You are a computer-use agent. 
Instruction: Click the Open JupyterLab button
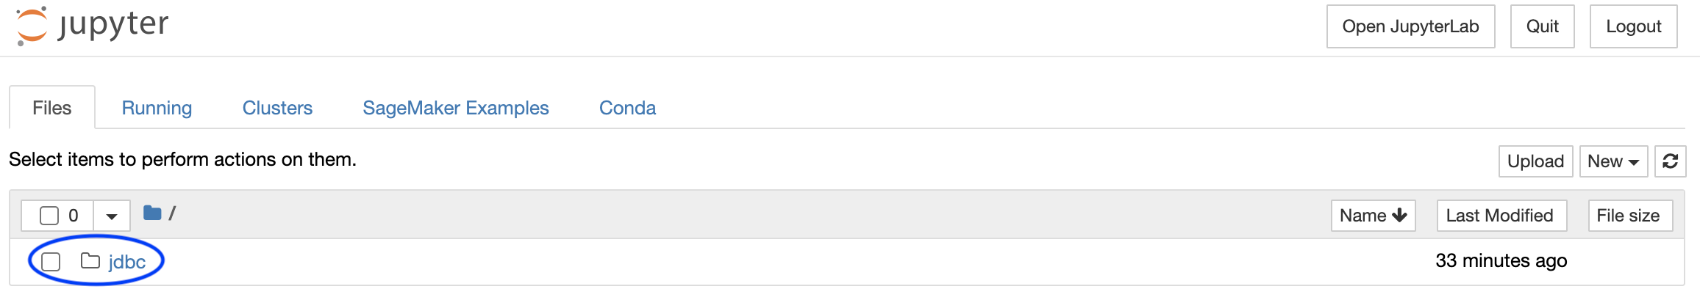(x=1410, y=26)
